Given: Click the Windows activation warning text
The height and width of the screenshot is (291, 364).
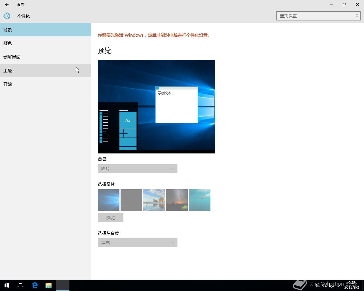Looking at the screenshot, I should [x=154, y=35].
